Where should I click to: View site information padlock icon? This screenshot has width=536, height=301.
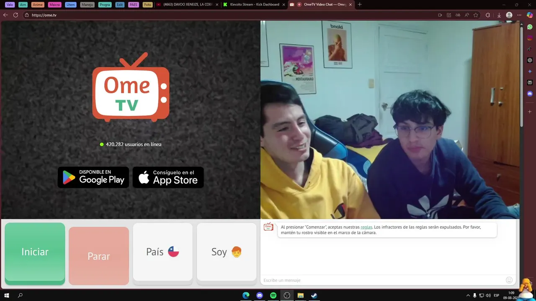[x=27, y=15]
